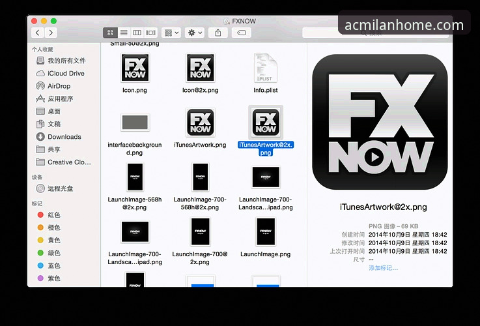Image resolution: width=480 pixels, height=326 pixels.
Task: Click the edit tags toolbar button
Action: click(242, 33)
